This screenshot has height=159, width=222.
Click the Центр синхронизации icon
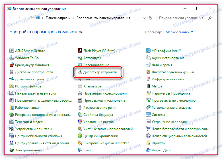point(80,136)
